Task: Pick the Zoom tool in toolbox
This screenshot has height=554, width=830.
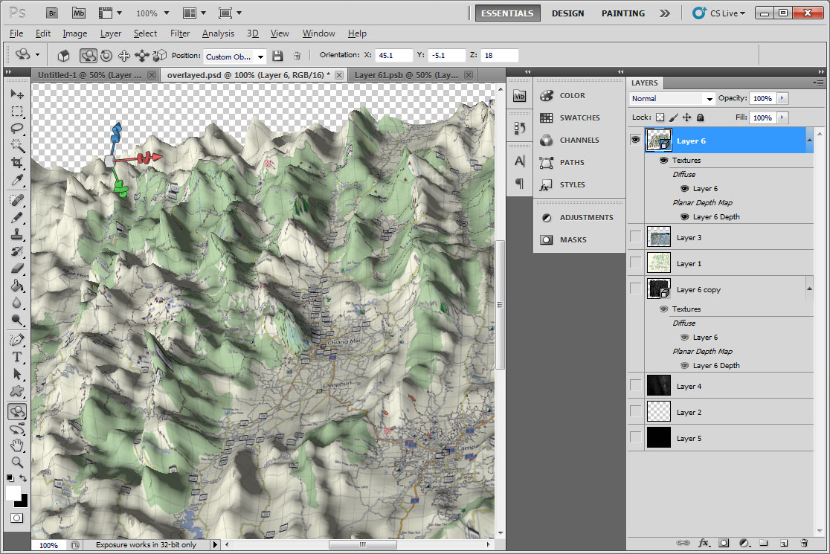Action: click(x=17, y=462)
